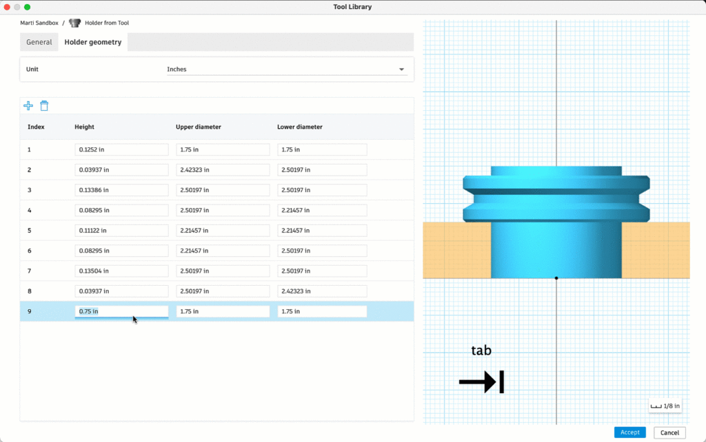Select the height field in row 9
This screenshot has width=706, height=442.
click(121, 311)
